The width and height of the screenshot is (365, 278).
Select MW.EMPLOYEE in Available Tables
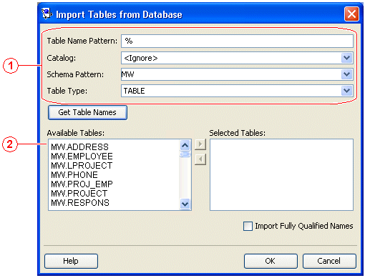(x=82, y=157)
